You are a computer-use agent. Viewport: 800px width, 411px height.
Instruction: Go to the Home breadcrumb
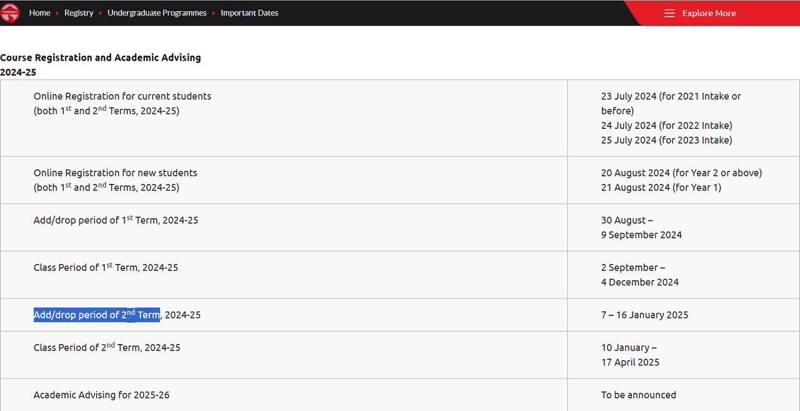tap(39, 13)
